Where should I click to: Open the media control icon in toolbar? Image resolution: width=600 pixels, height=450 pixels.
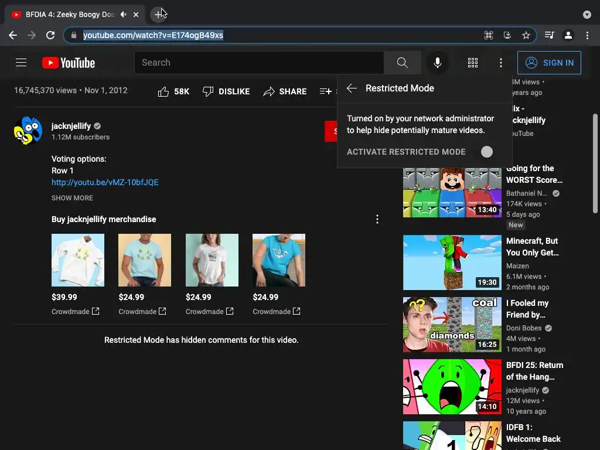pos(550,35)
